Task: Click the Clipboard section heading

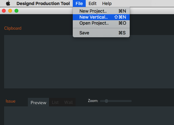Action: click(13, 28)
